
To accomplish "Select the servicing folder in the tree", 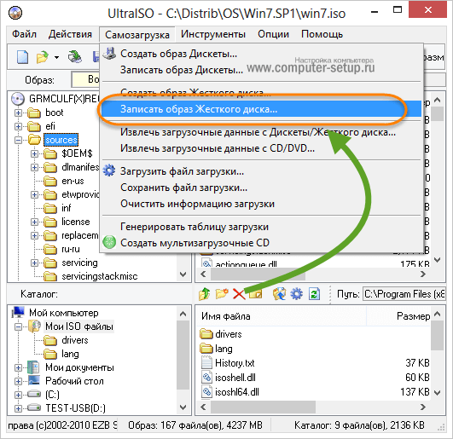I will (x=79, y=263).
